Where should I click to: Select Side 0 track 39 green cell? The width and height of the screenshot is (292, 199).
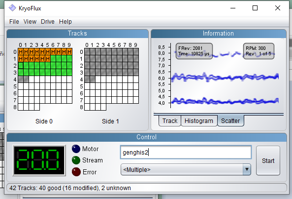pos(69,73)
